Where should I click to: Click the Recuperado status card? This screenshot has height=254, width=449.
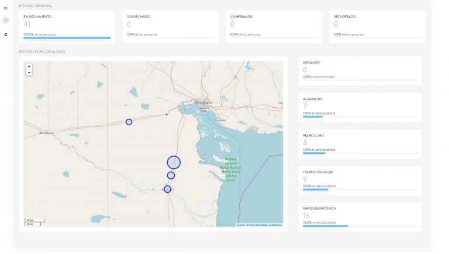[x=376, y=26]
